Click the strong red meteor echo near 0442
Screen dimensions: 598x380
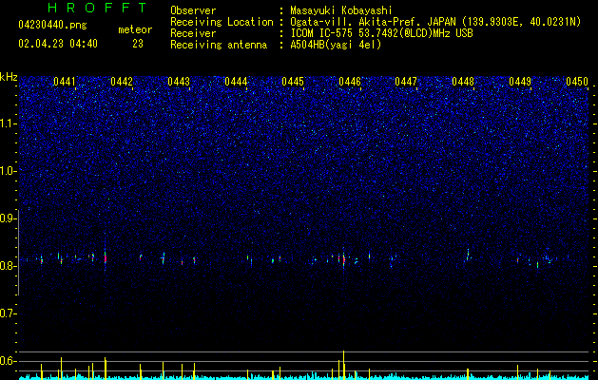[106, 258]
